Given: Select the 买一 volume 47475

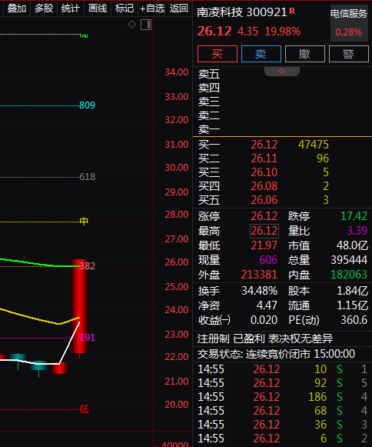Looking at the screenshot, I should click(314, 145).
